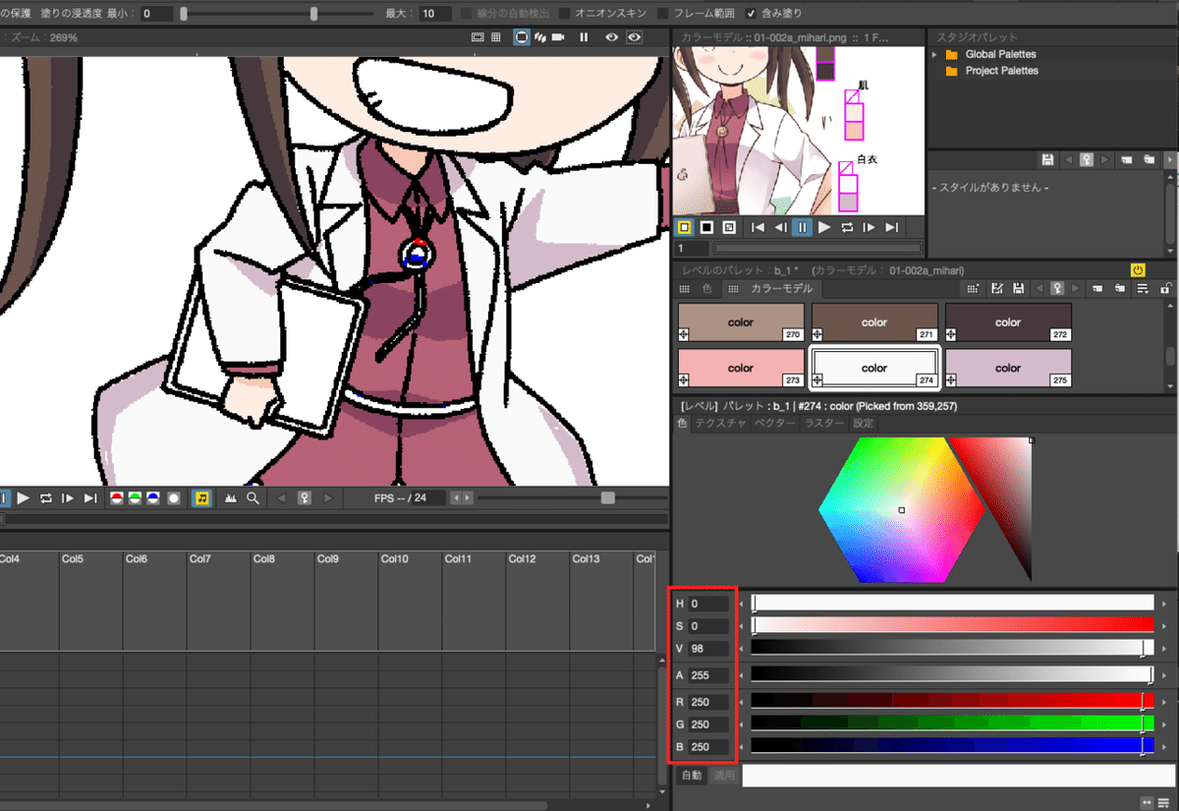Open the ラスター style editor tab
The image size is (1179, 811).
click(x=823, y=424)
